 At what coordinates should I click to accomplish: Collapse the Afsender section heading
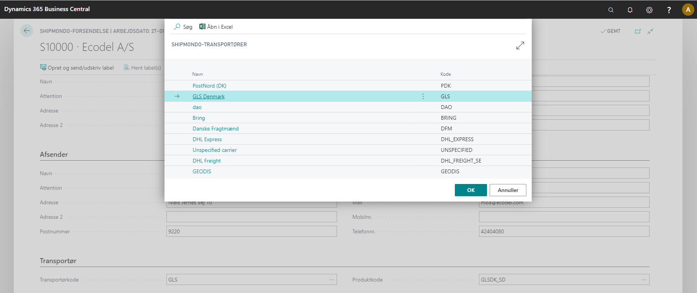pos(54,155)
